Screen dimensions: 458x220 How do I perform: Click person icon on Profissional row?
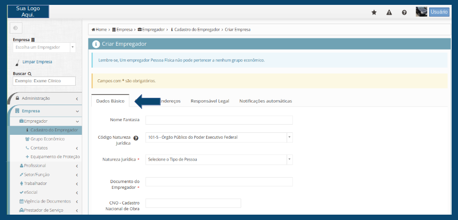coord(21,165)
